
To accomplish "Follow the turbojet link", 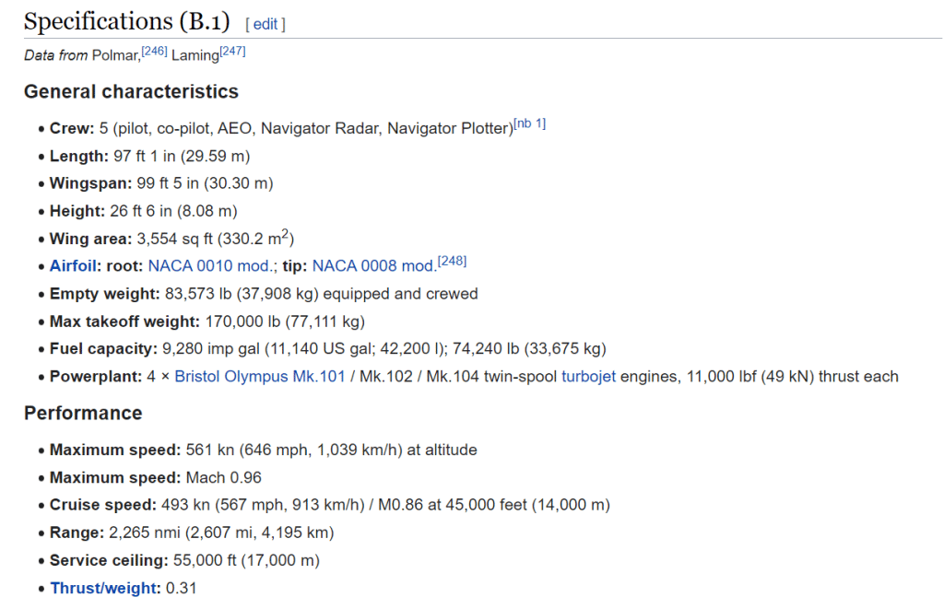I will click(x=588, y=377).
